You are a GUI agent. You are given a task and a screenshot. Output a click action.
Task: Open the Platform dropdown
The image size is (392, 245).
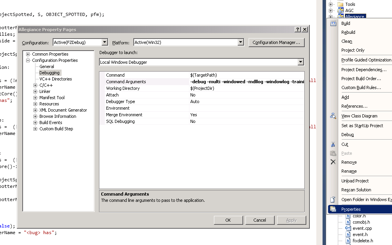coord(240,42)
